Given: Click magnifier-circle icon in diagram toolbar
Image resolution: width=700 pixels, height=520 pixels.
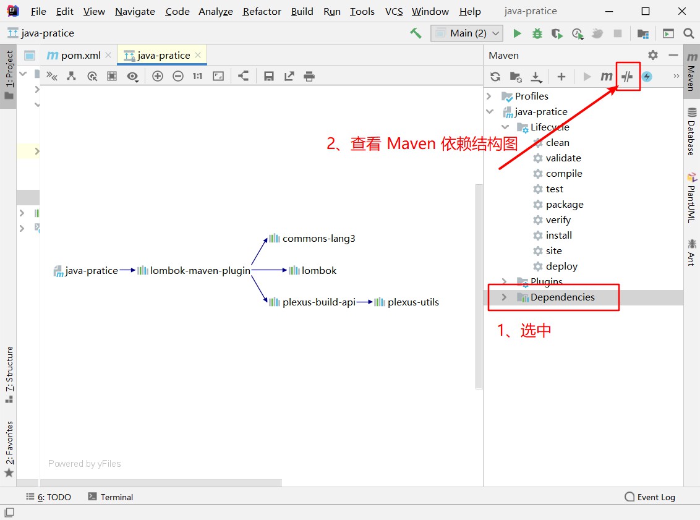Looking at the screenshot, I should pyautogui.click(x=92, y=76).
